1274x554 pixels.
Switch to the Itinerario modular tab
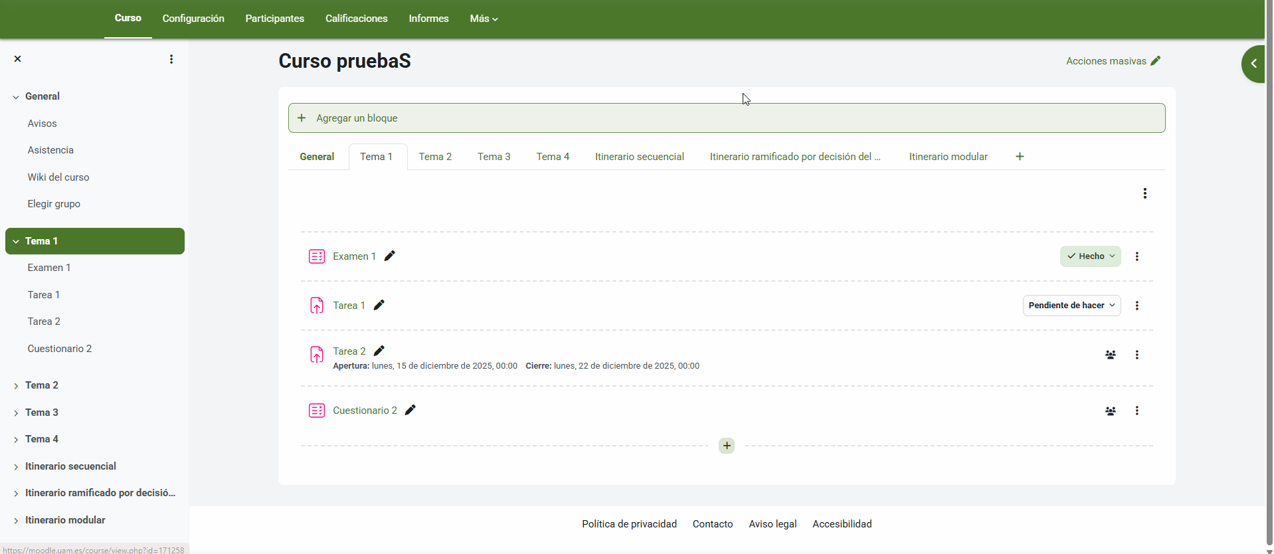click(949, 157)
